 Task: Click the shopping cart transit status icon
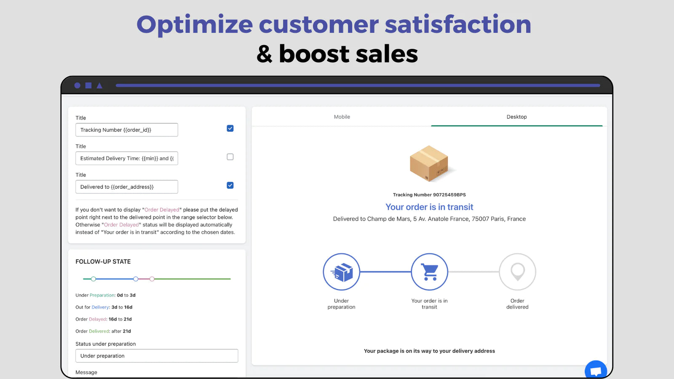(429, 272)
